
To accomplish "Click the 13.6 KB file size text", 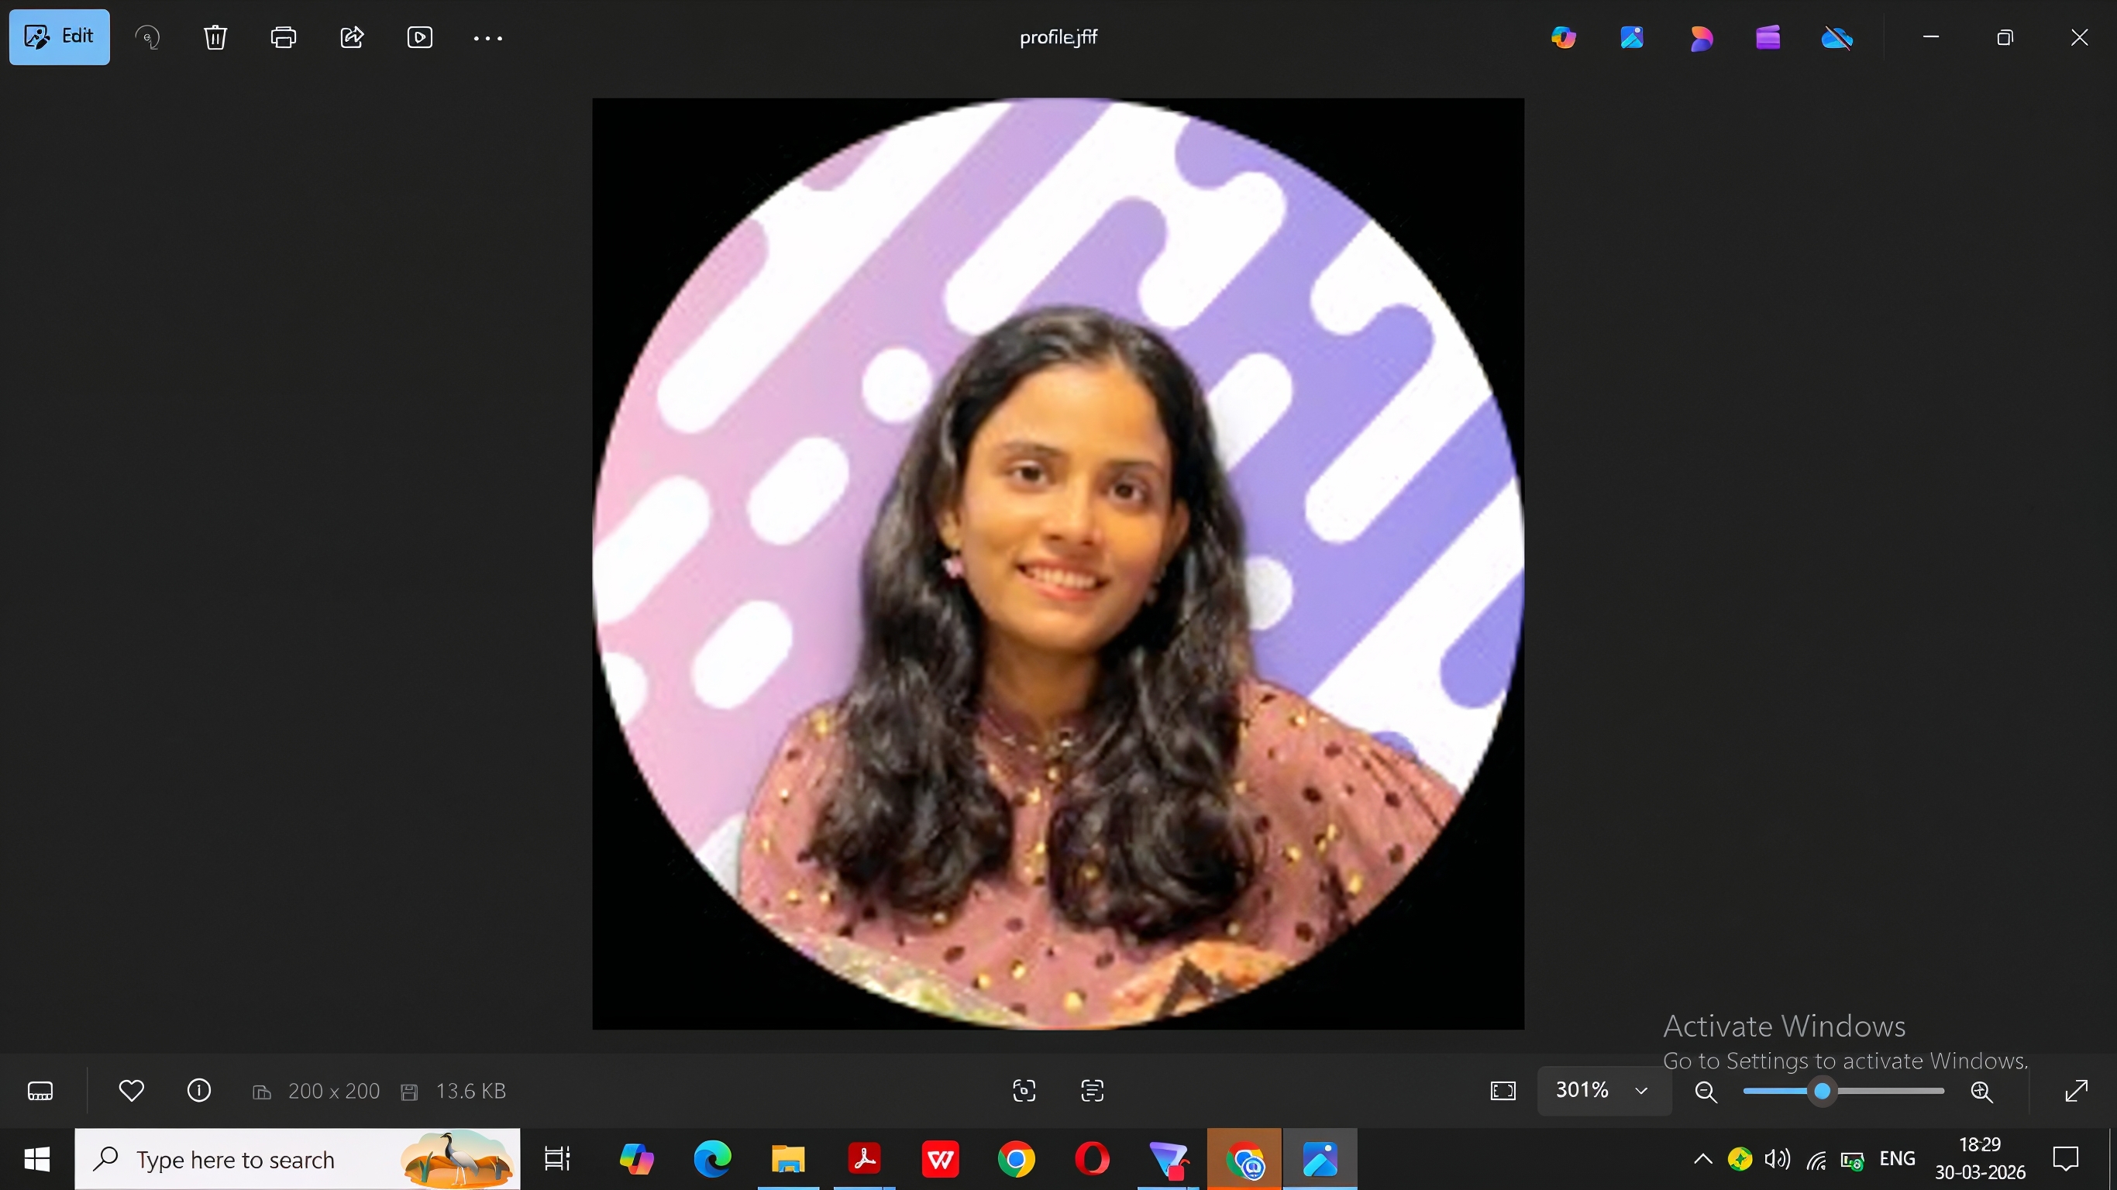I will (x=471, y=1091).
